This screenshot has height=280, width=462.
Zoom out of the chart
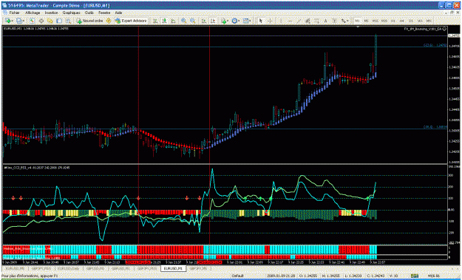[x=193, y=21]
